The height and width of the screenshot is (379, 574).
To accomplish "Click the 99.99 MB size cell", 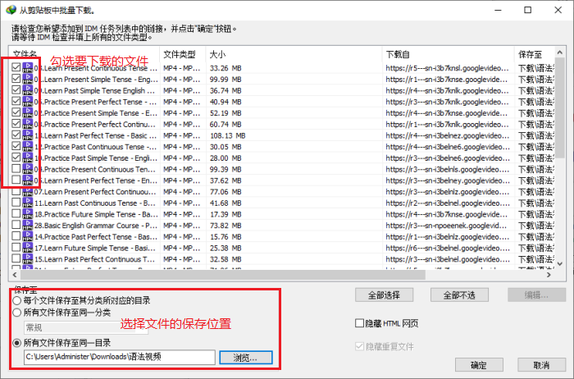I will click(x=225, y=79).
